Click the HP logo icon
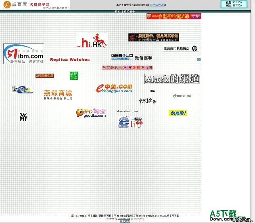 tap(194, 48)
